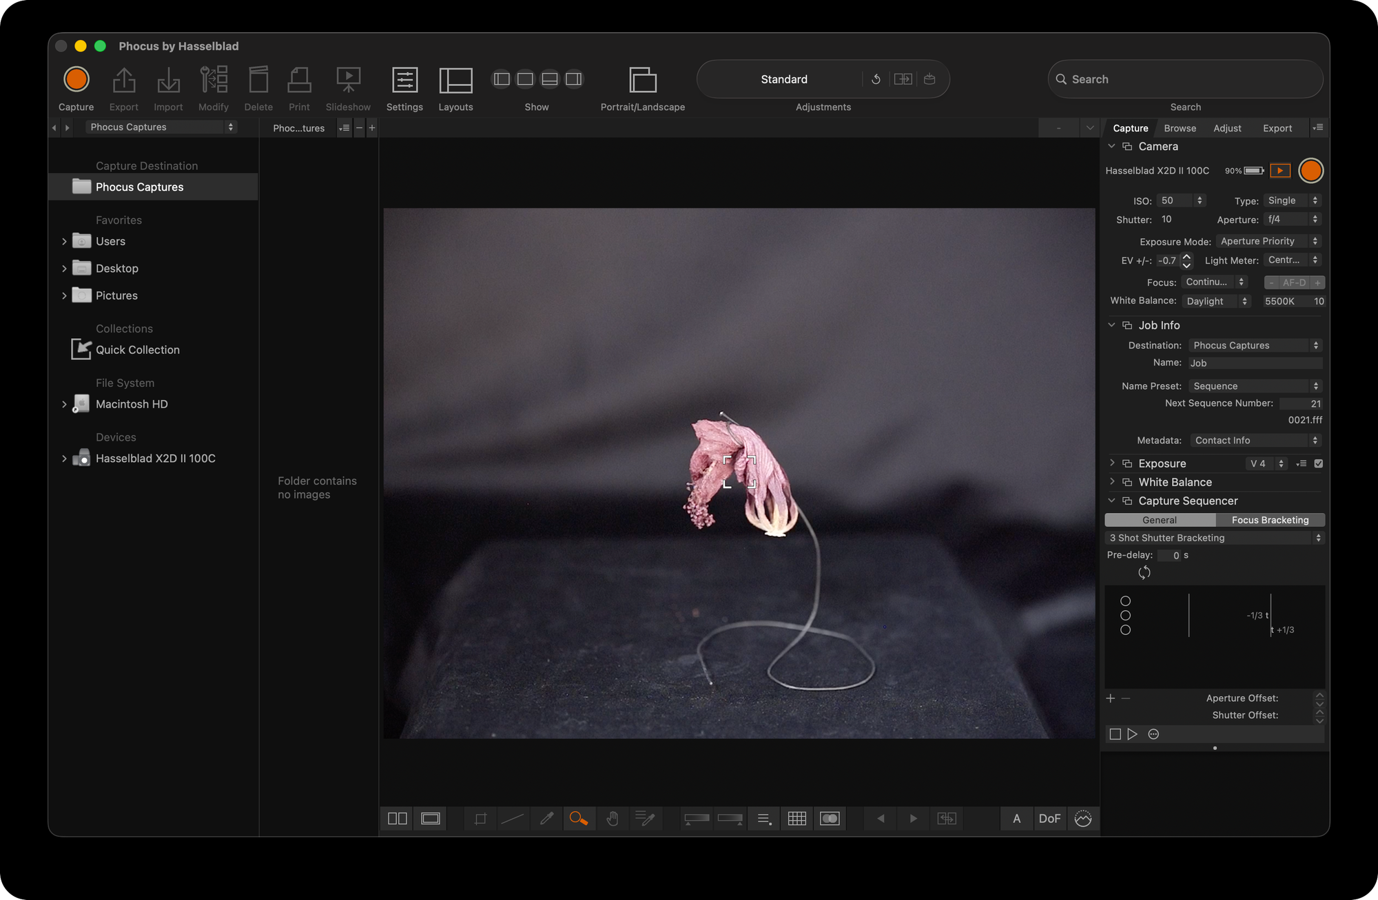The image size is (1378, 900).
Task: Click the Modify icon
Action: coord(214,79)
